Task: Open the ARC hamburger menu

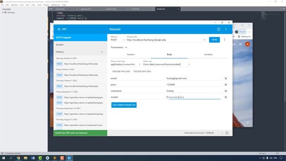Action: (x=59, y=29)
